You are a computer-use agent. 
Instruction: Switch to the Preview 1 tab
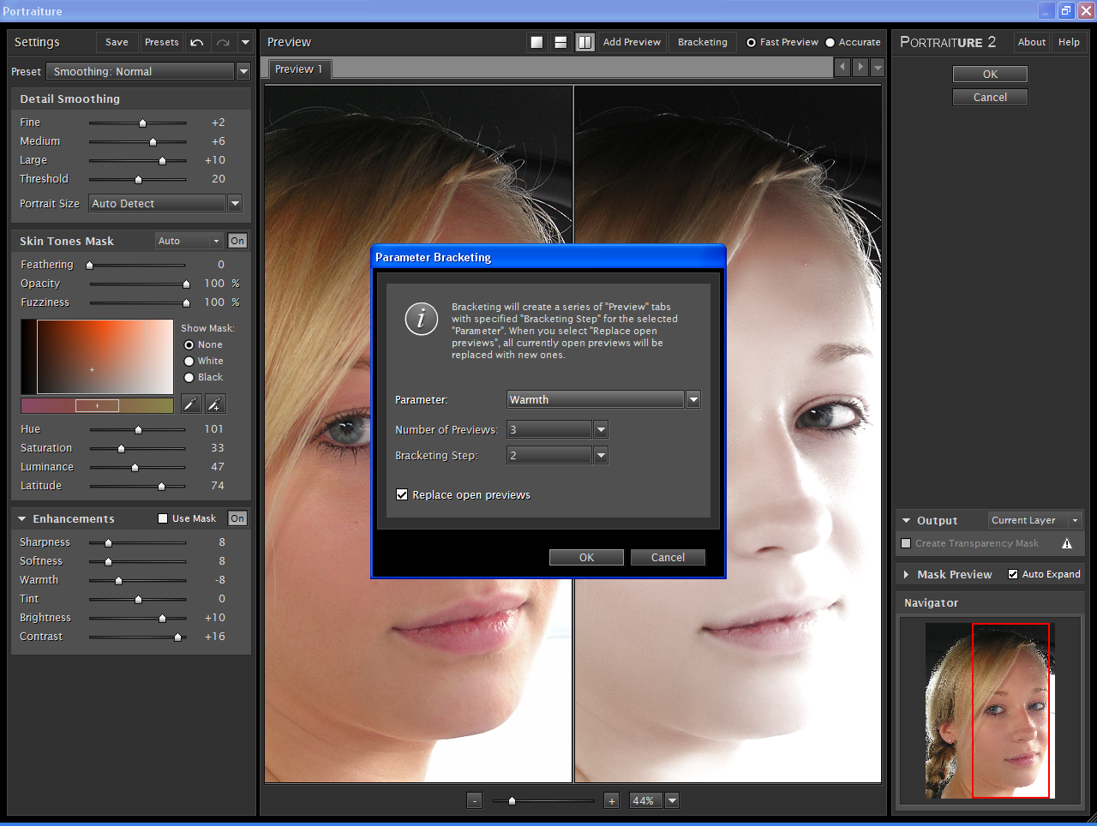[x=298, y=69]
